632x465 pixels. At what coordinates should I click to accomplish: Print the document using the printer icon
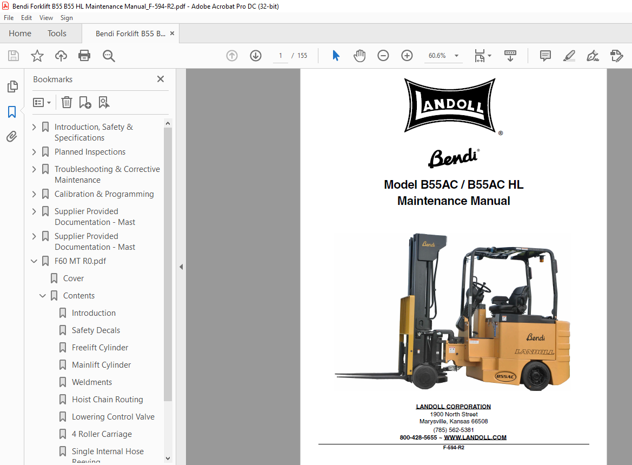[84, 56]
